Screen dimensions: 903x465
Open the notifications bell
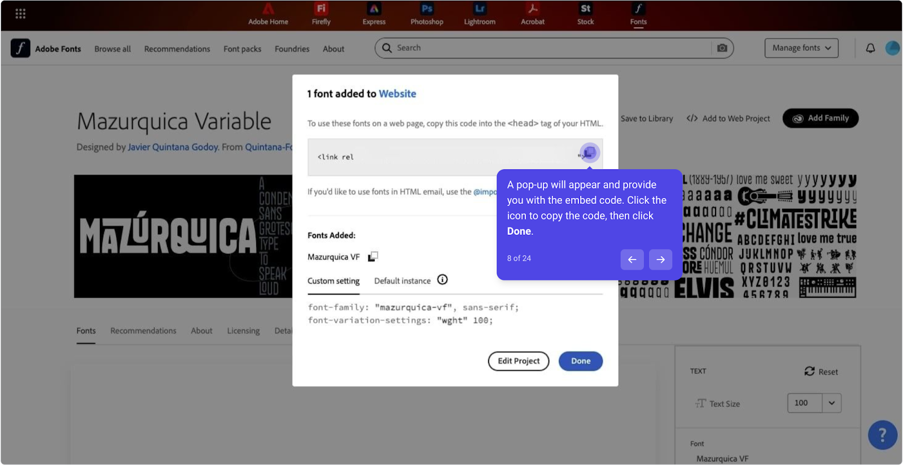870,49
